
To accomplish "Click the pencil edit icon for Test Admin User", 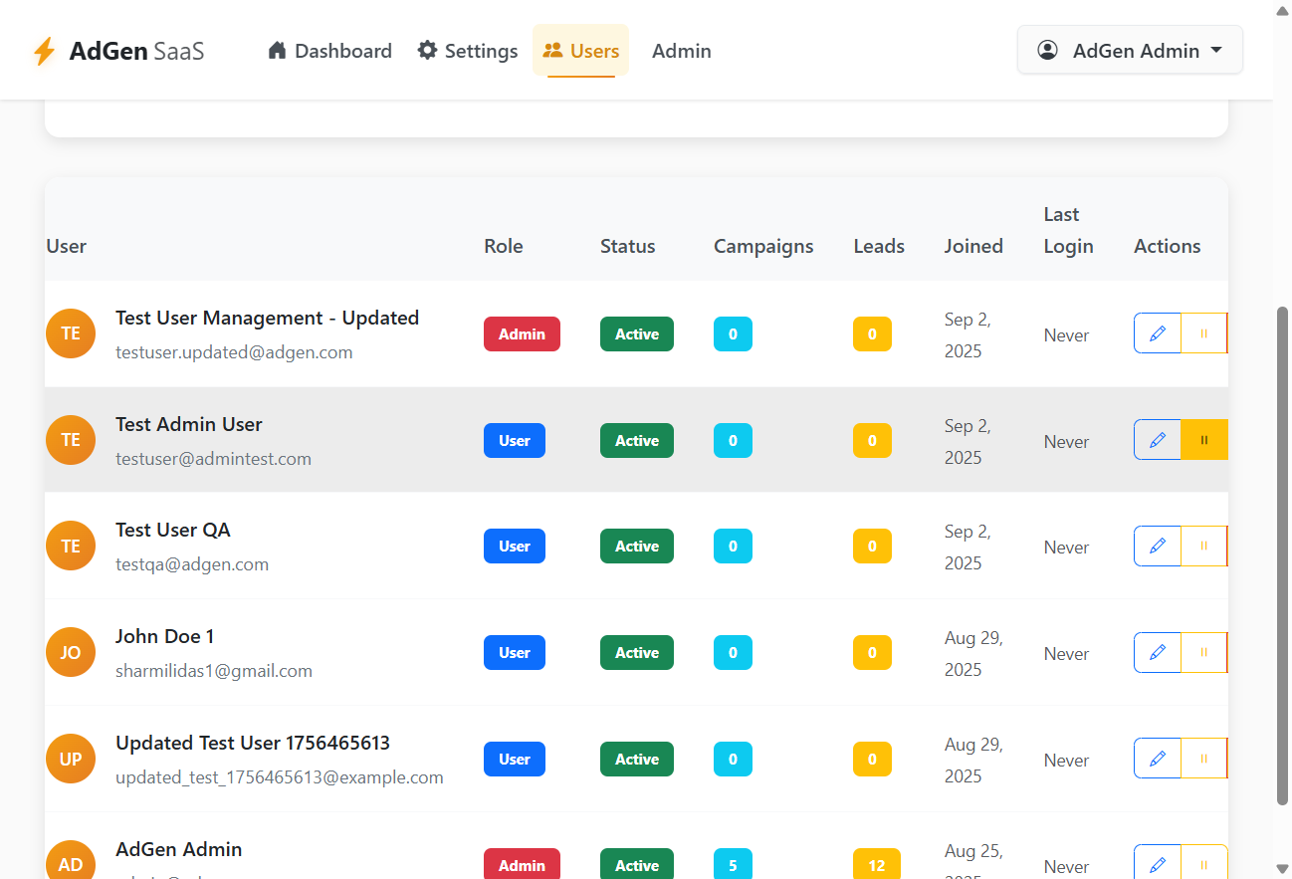I will [x=1158, y=440].
